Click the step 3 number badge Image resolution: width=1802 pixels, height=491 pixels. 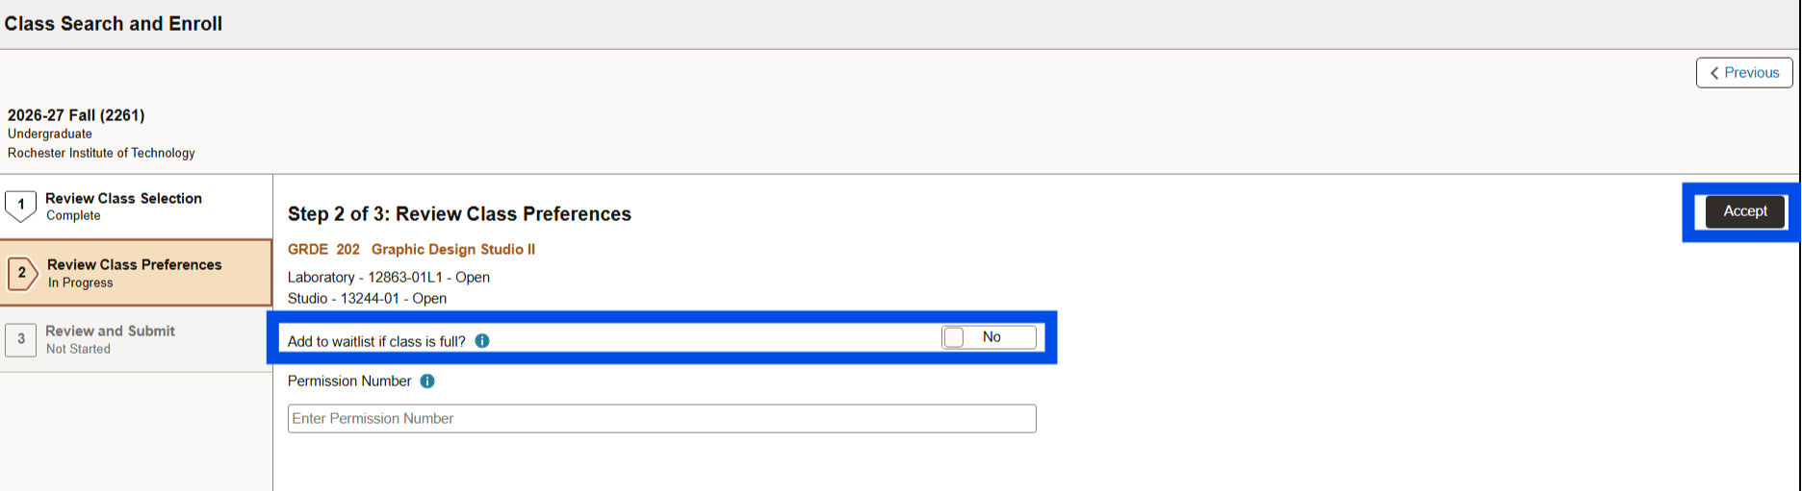[x=21, y=339]
